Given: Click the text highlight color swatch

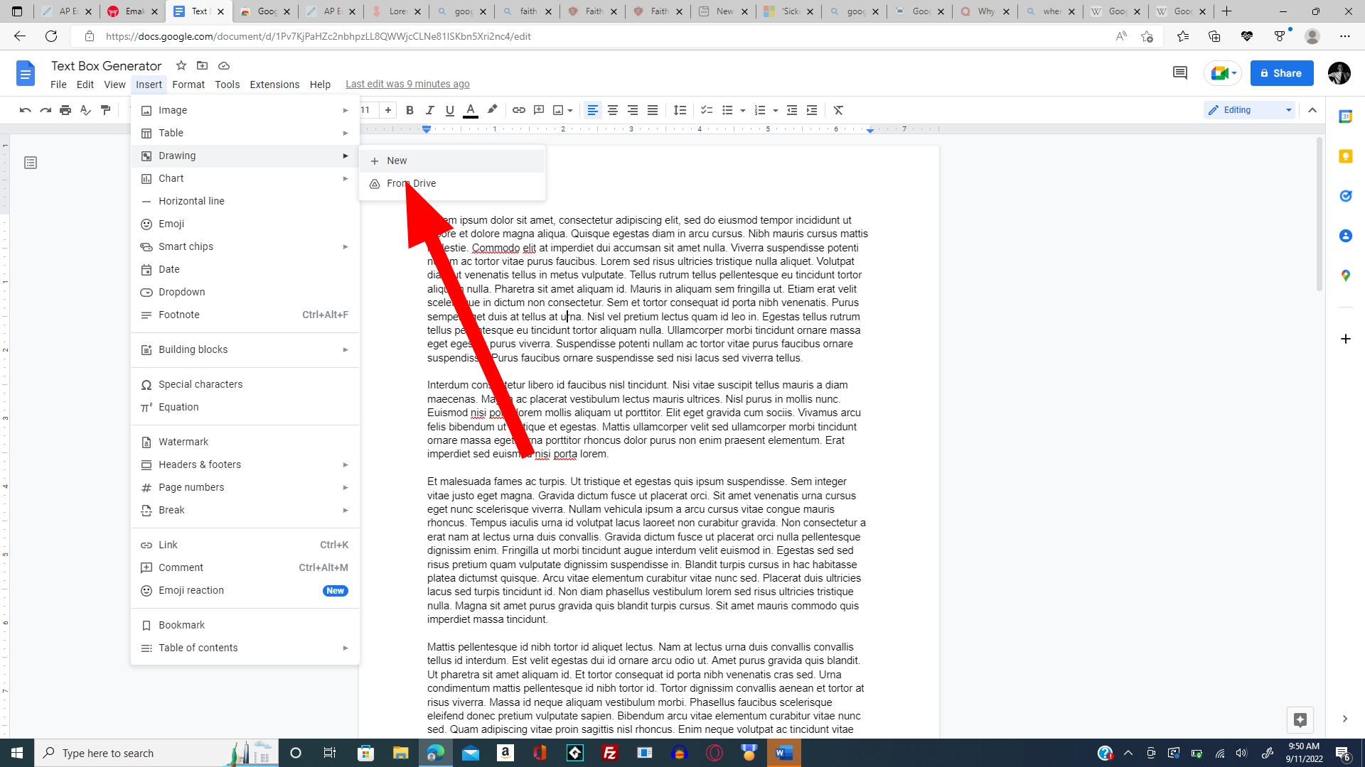Looking at the screenshot, I should 491,109.
